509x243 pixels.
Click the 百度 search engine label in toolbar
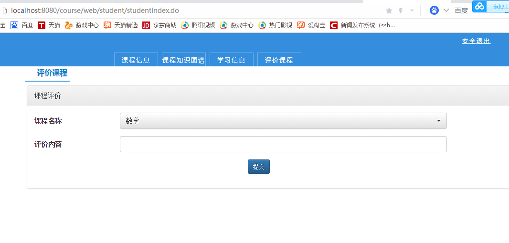(x=461, y=11)
